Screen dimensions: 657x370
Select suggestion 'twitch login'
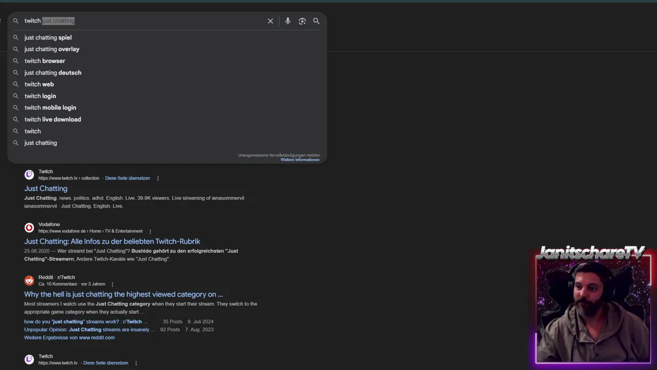(x=167, y=96)
